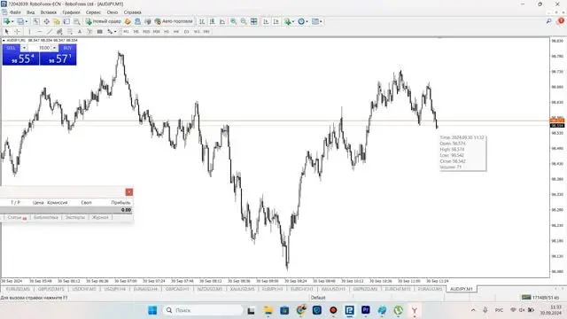Open the Templates icon
Image resolution: width=567 pixels, height=319 pixels.
[315, 21]
